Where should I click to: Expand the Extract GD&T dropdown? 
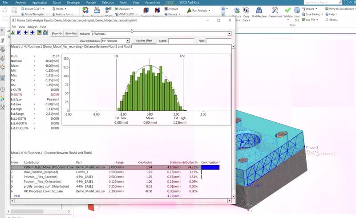(x=43, y=8)
